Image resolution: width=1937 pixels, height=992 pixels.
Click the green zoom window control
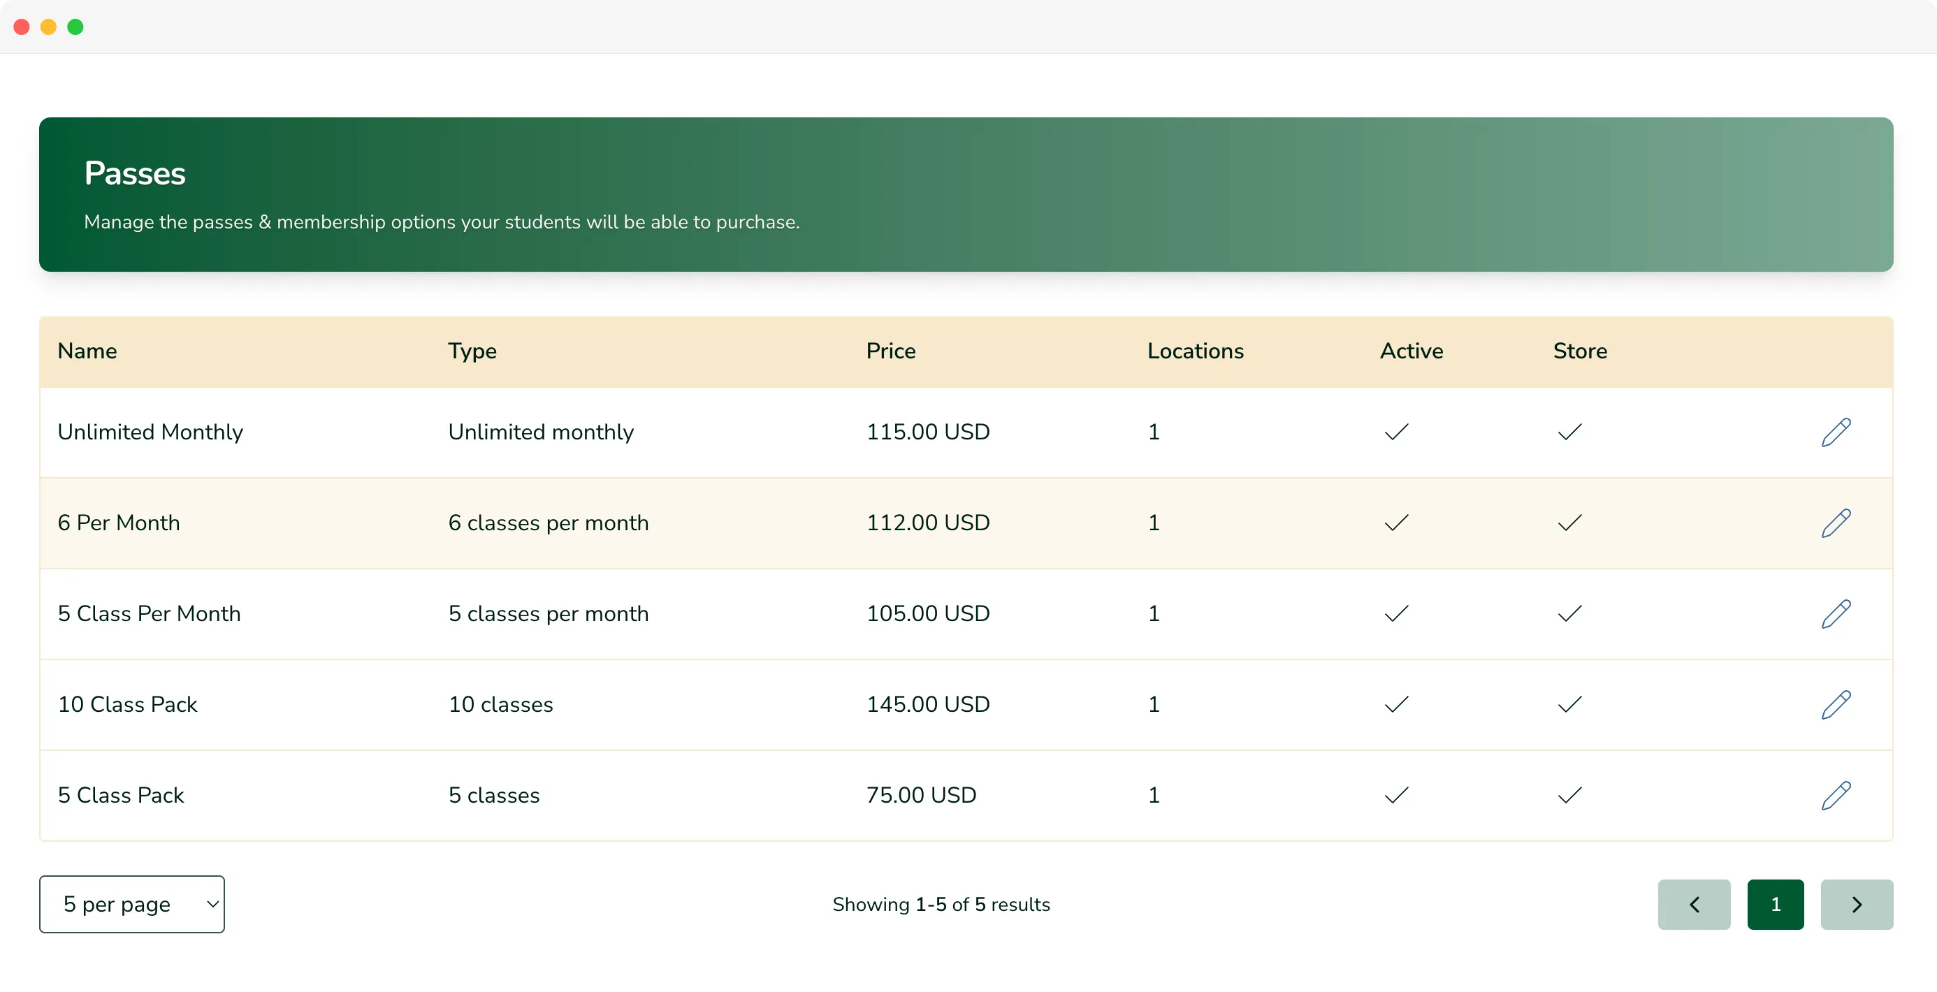click(76, 27)
